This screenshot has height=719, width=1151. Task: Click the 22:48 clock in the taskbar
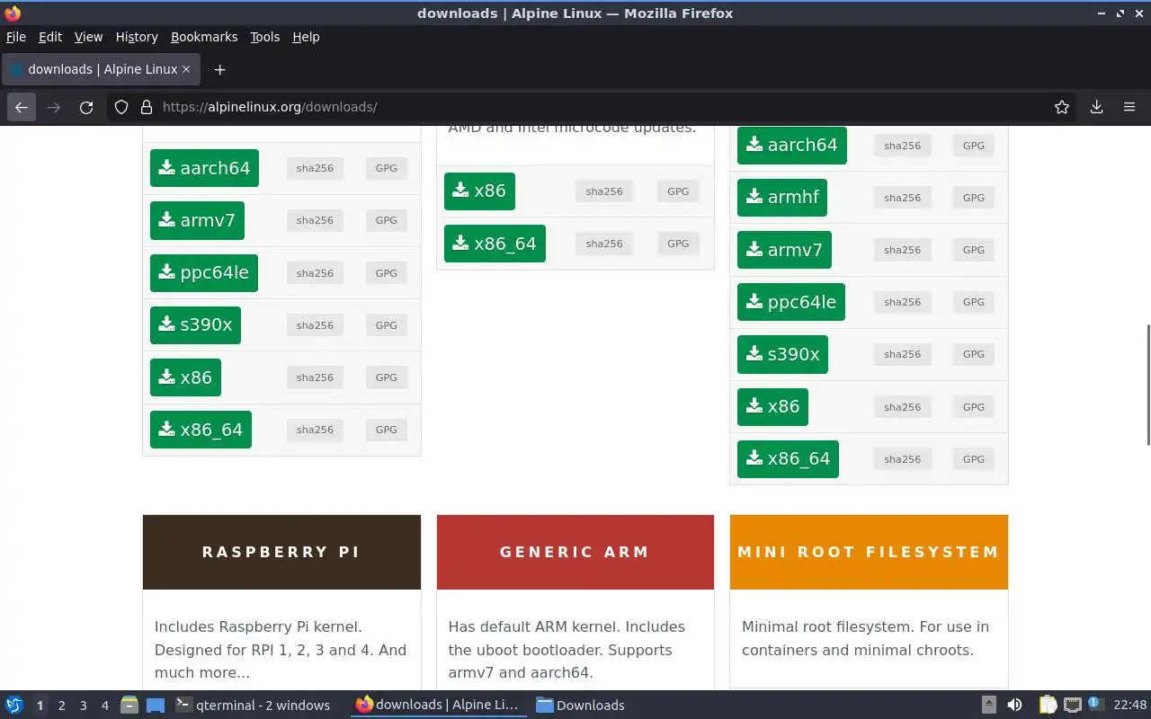coord(1130,705)
